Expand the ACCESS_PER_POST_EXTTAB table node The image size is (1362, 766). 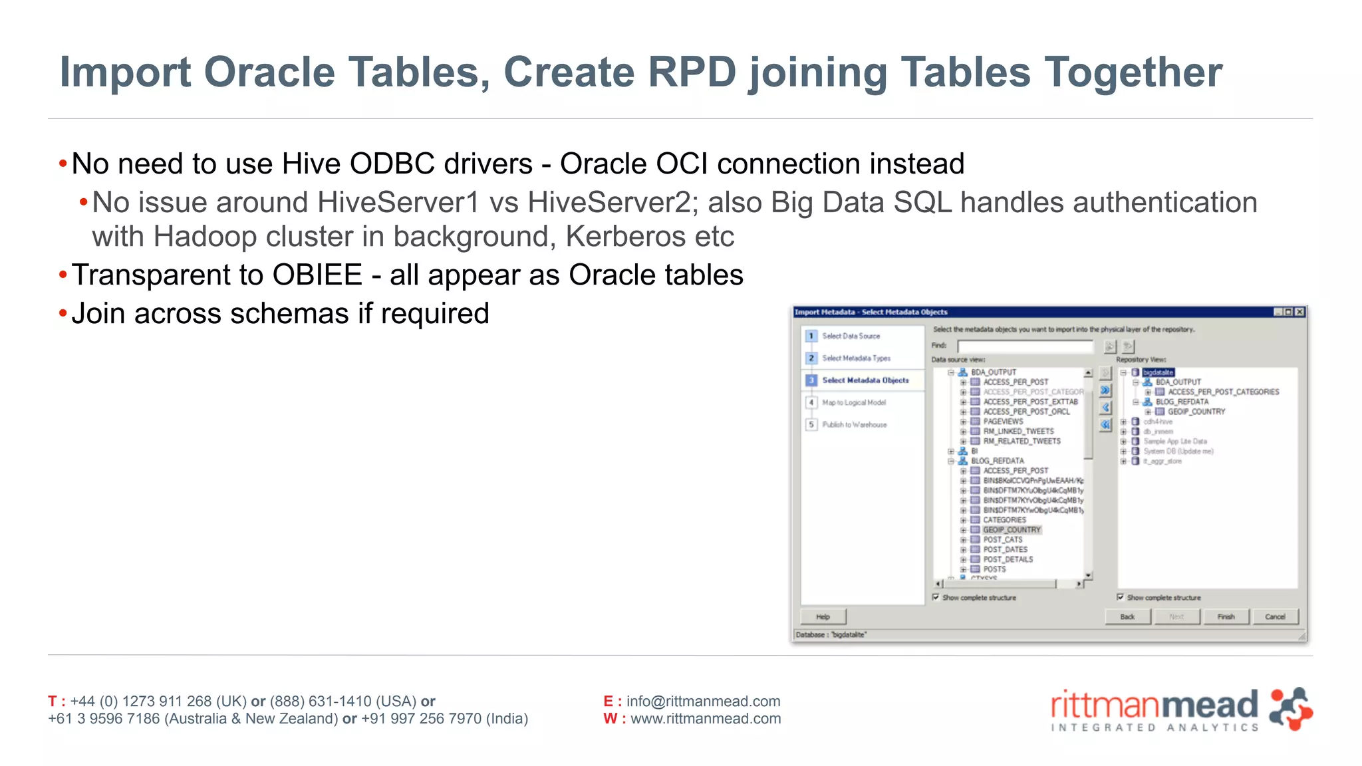[963, 402]
